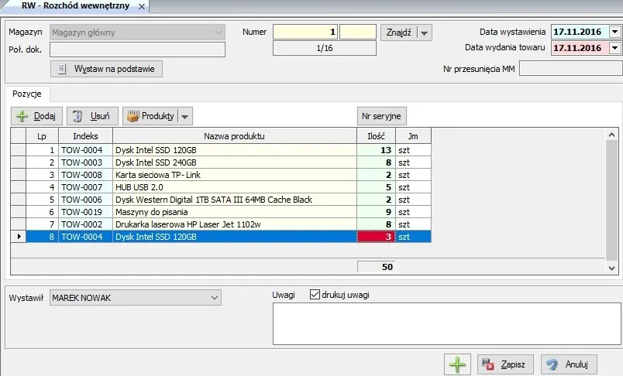This screenshot has height=376, width=623.
Task: Click the green plus icon beside Zapisz
Action: (x=457, y=364)
